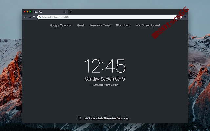
Task: Open the Bloomberg shortcut
Action: pos(123,25)
